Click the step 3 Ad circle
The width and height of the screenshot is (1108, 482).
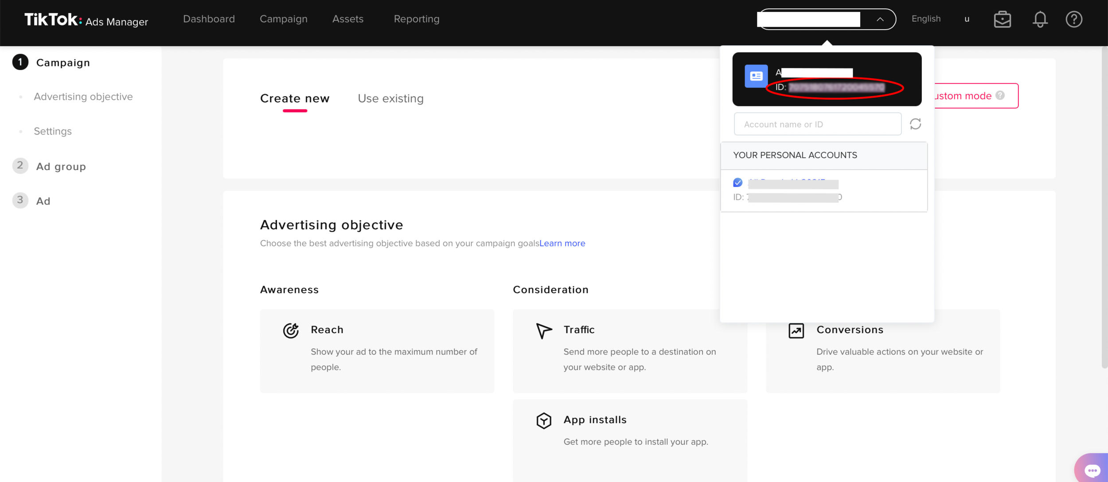pyautogui.click(x=20, y=200)
